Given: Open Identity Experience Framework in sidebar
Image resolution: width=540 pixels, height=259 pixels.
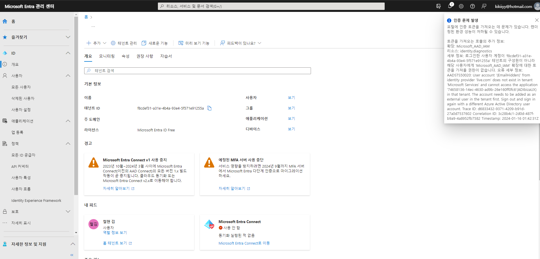Looking at the screenshot, I should click(36, 200).
